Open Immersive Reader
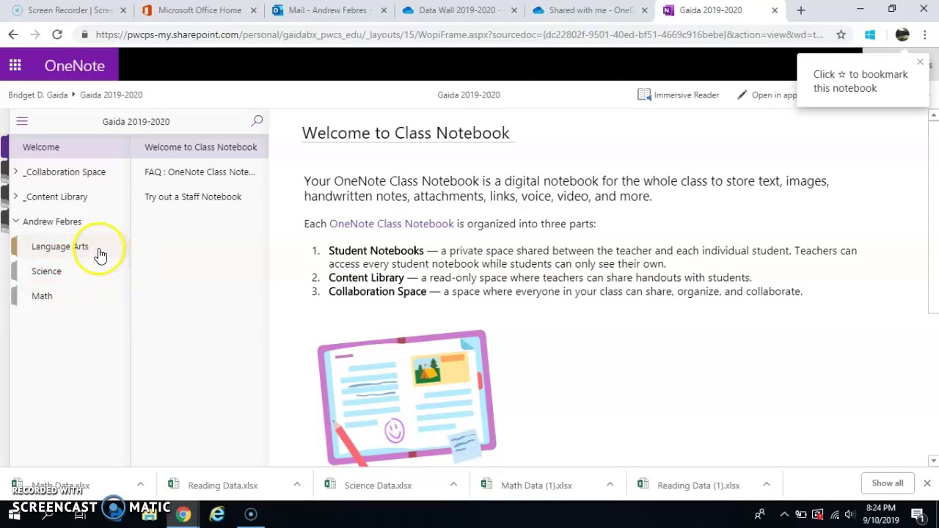The width and height of the screenshot is (939, 528). coord(679,95)
